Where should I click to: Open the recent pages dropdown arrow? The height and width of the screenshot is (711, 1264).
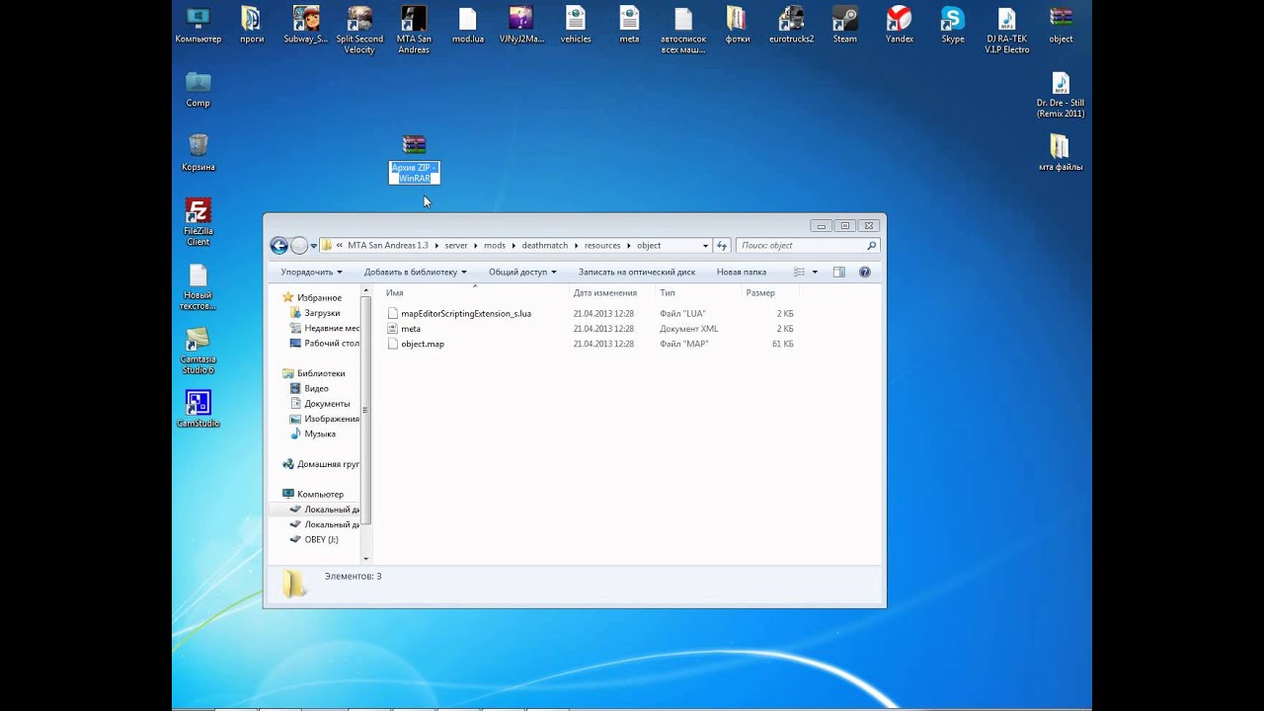point(314,246)
